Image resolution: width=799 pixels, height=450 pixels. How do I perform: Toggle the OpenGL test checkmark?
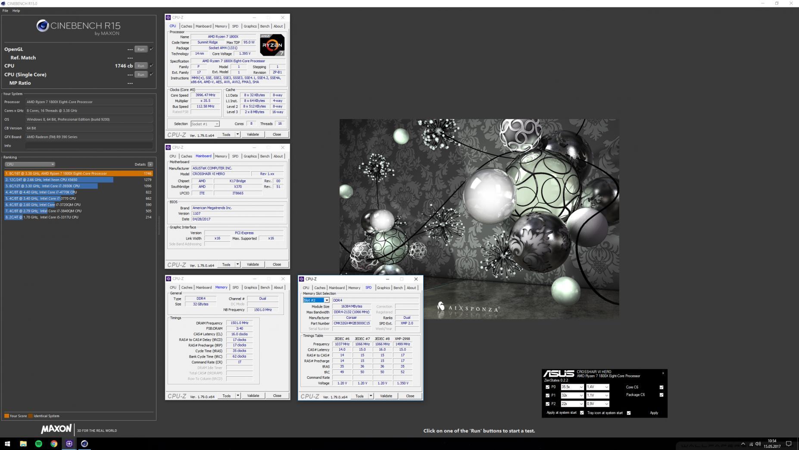coord(151,49)
